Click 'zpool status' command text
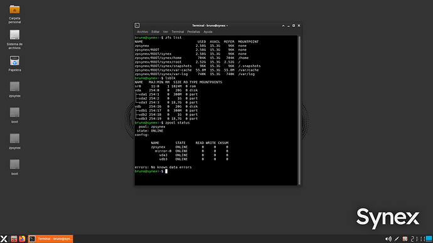 tap(178, 123)
